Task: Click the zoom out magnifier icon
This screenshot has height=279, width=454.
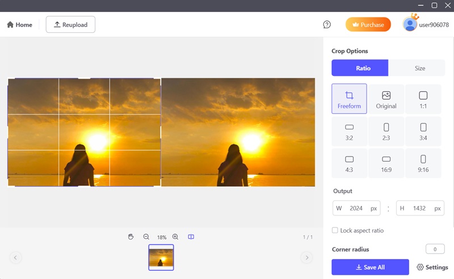Action: coord(146,236)
